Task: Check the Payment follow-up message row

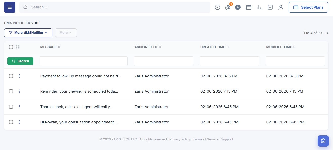Action: [x=11, y=76]
